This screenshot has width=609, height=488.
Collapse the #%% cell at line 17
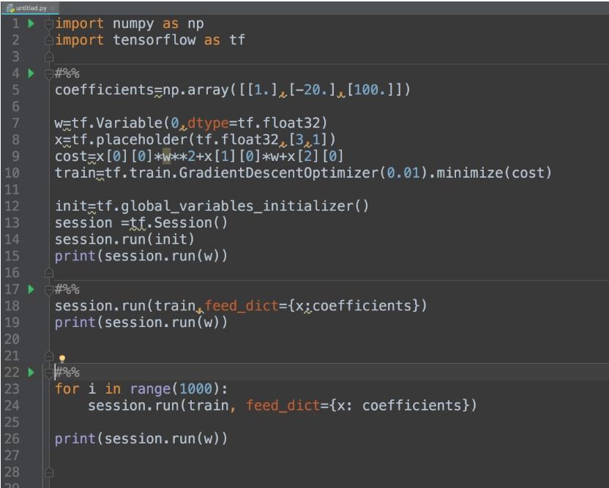point(49,290)
